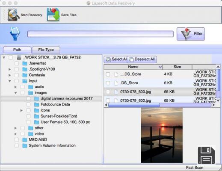The image size is (222, 171).
Task: Expand the Icons folder
Action: click(21, 110)
